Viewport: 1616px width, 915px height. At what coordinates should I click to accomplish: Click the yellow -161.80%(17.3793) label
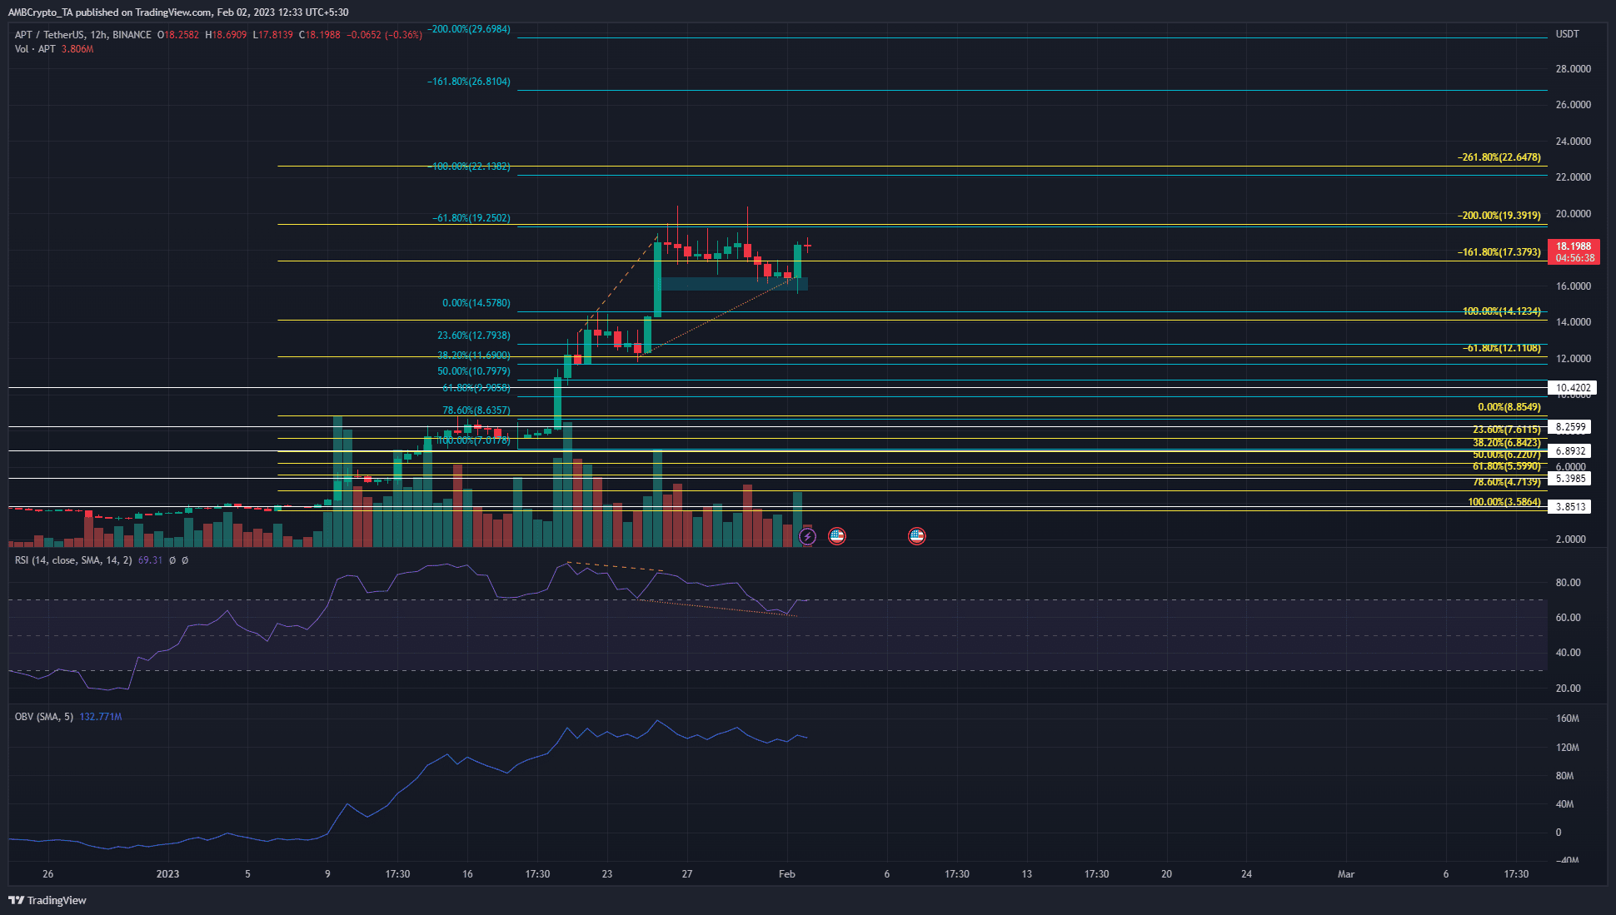[1499, 252]
